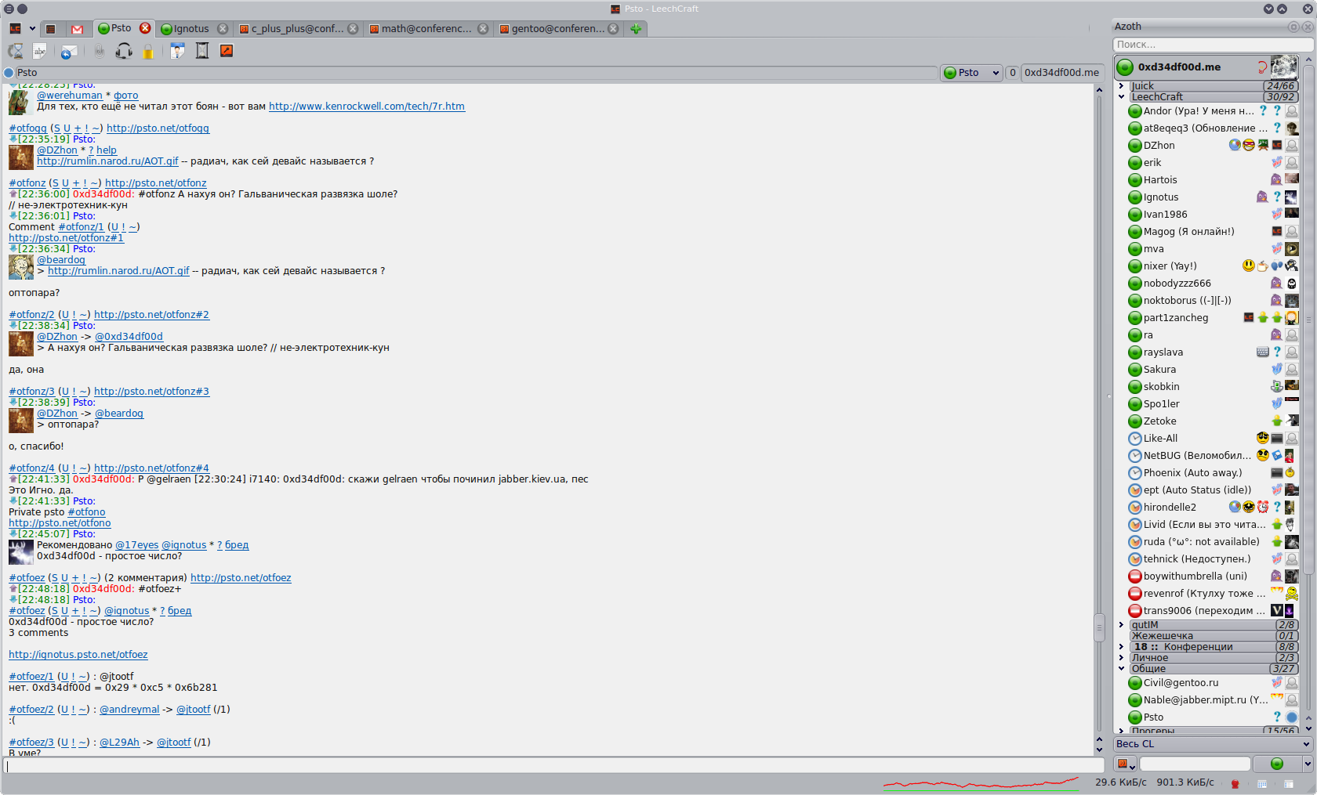Select the part1zancheg contact

click(x=1213, y=318)
